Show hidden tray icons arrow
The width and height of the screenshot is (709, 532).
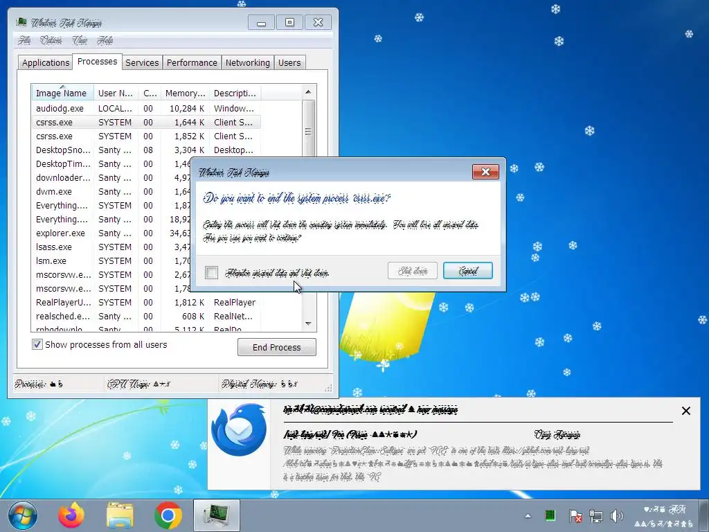pos(528,515)
